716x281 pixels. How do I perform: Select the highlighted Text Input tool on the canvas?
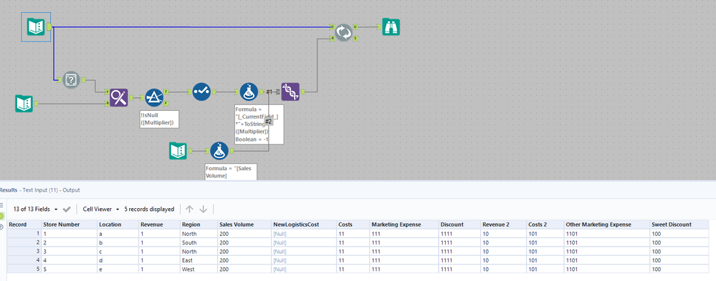[36, 27]
